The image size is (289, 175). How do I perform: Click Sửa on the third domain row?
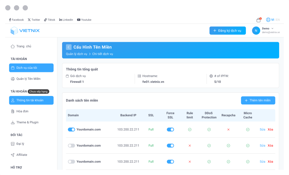(x=262, y=162)
